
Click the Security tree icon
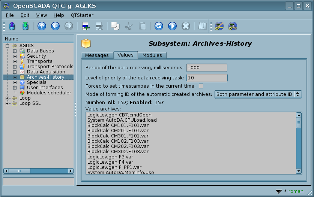point(22,56)
